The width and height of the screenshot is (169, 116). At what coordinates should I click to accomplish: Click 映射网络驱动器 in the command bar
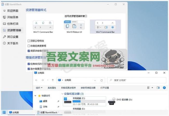point(88,88)
